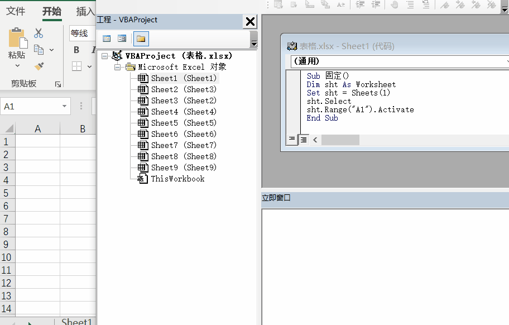Open the 剪贴板 dialog launcher
509x325 pixels.
[58, 84]
